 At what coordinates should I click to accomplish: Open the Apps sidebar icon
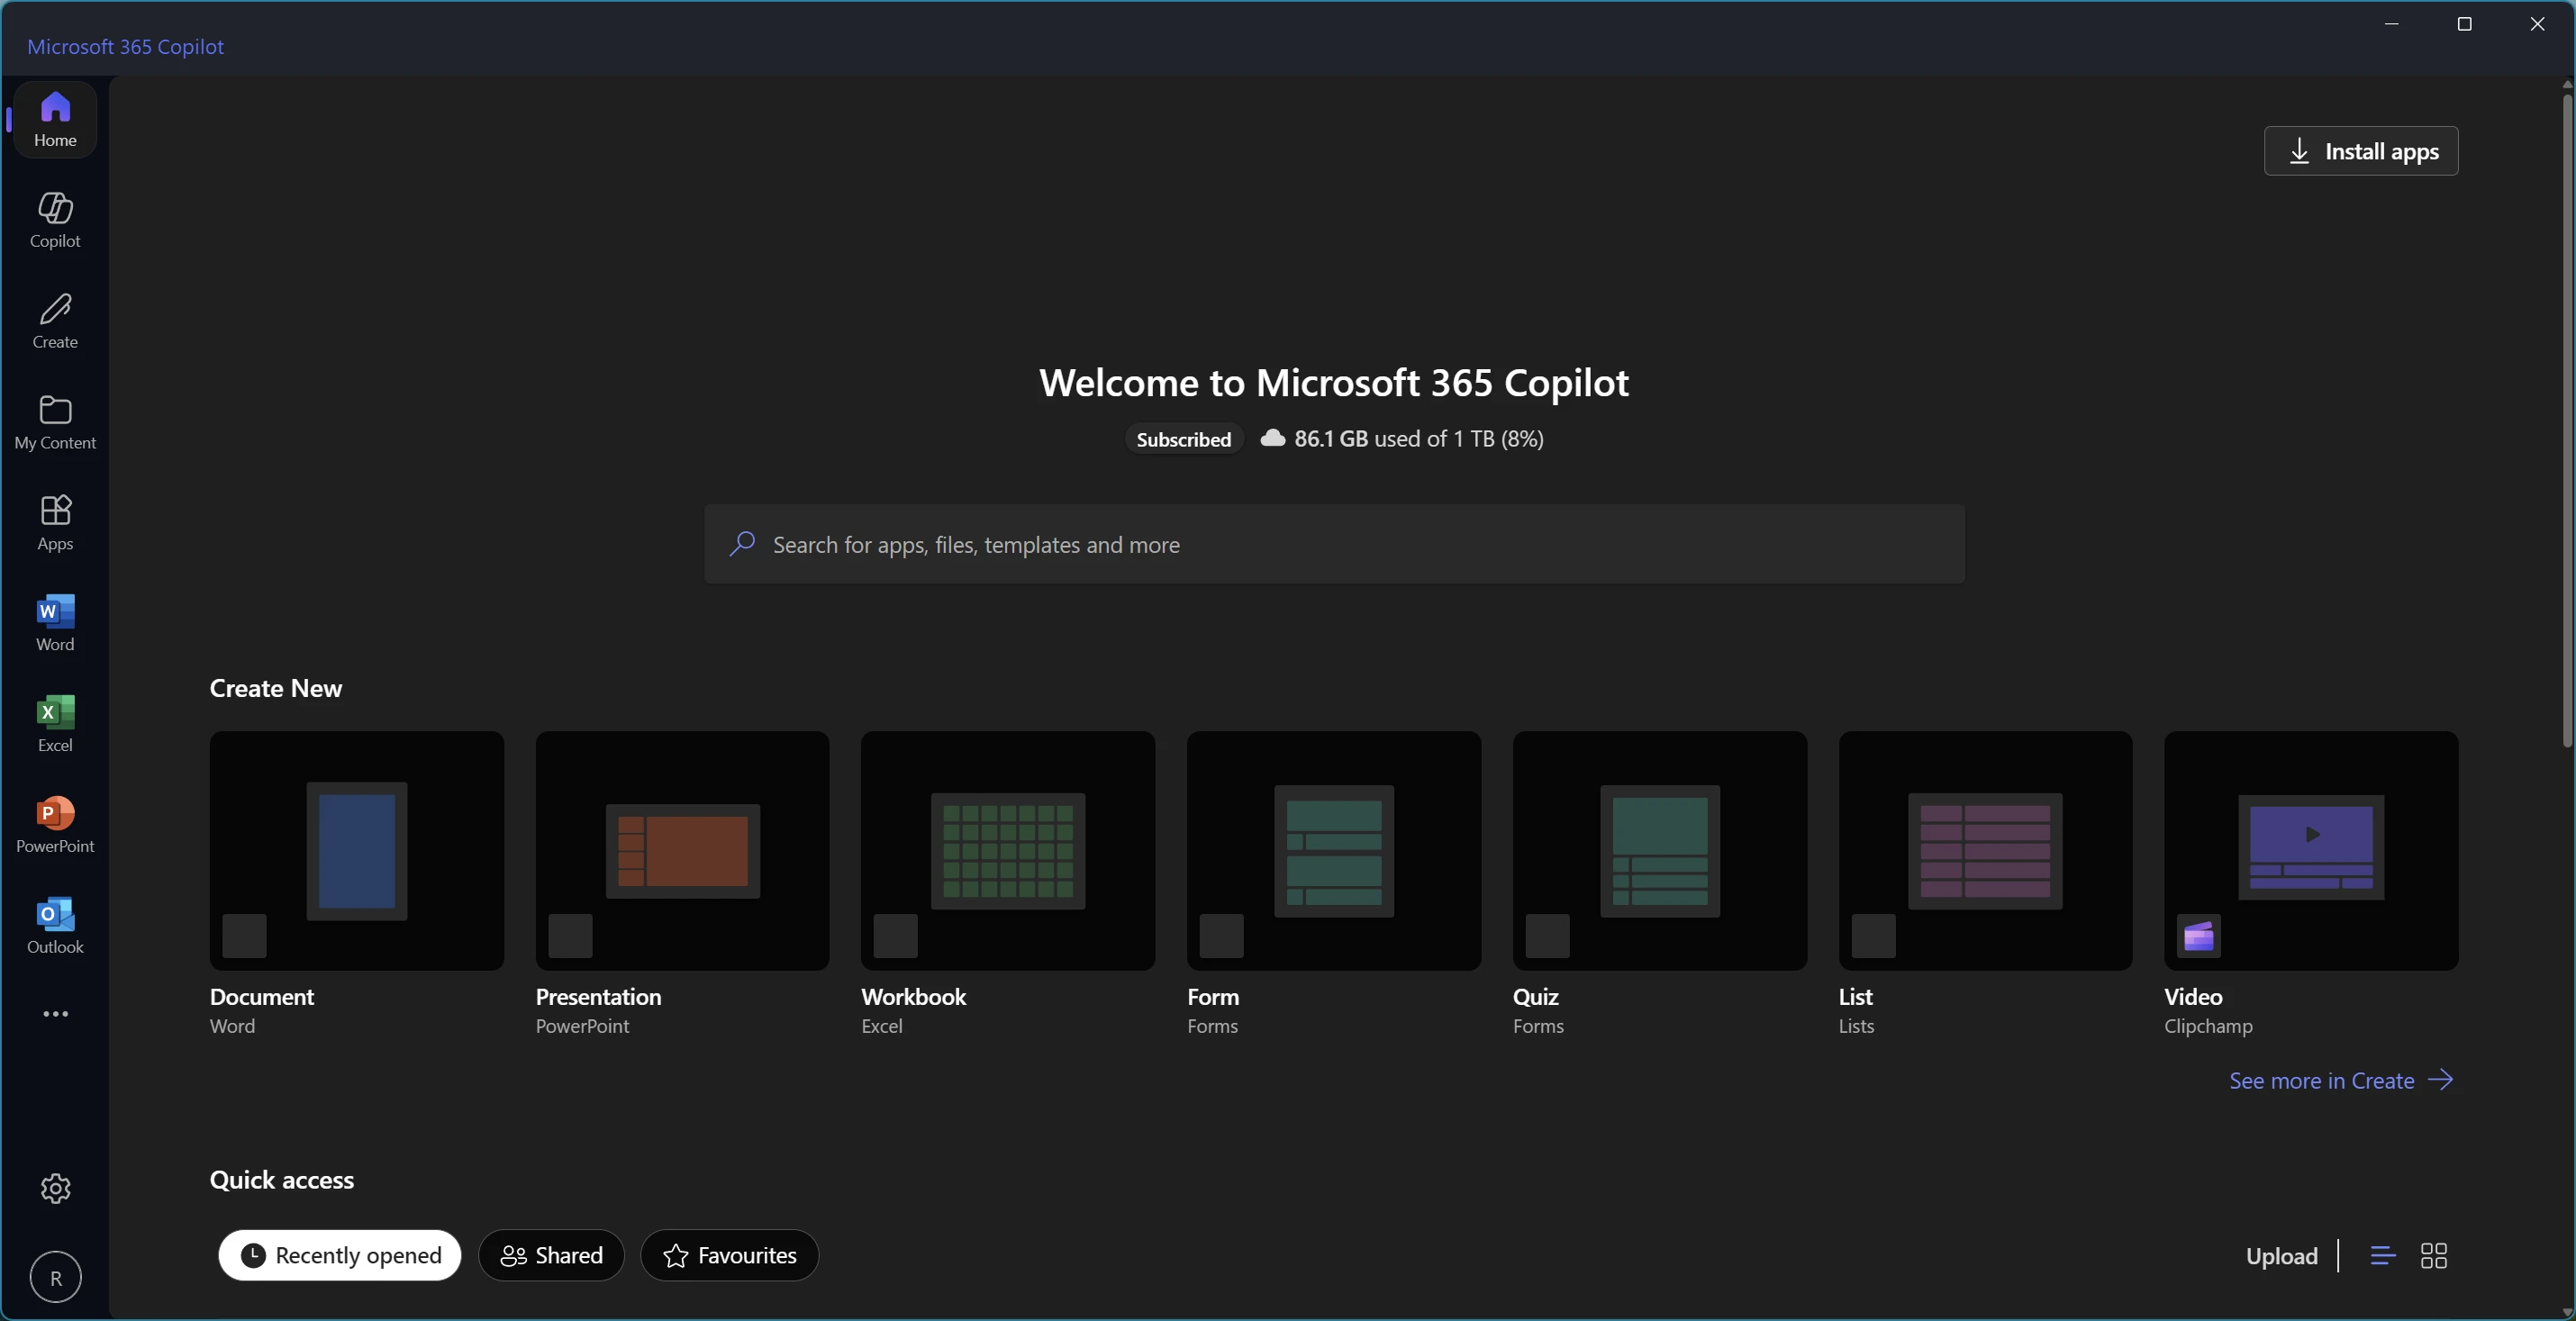coord(55,522)
